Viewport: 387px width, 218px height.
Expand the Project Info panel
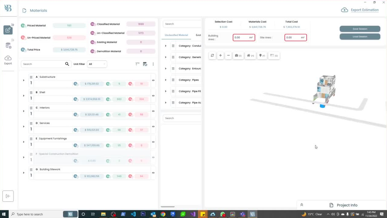(302, 205)
